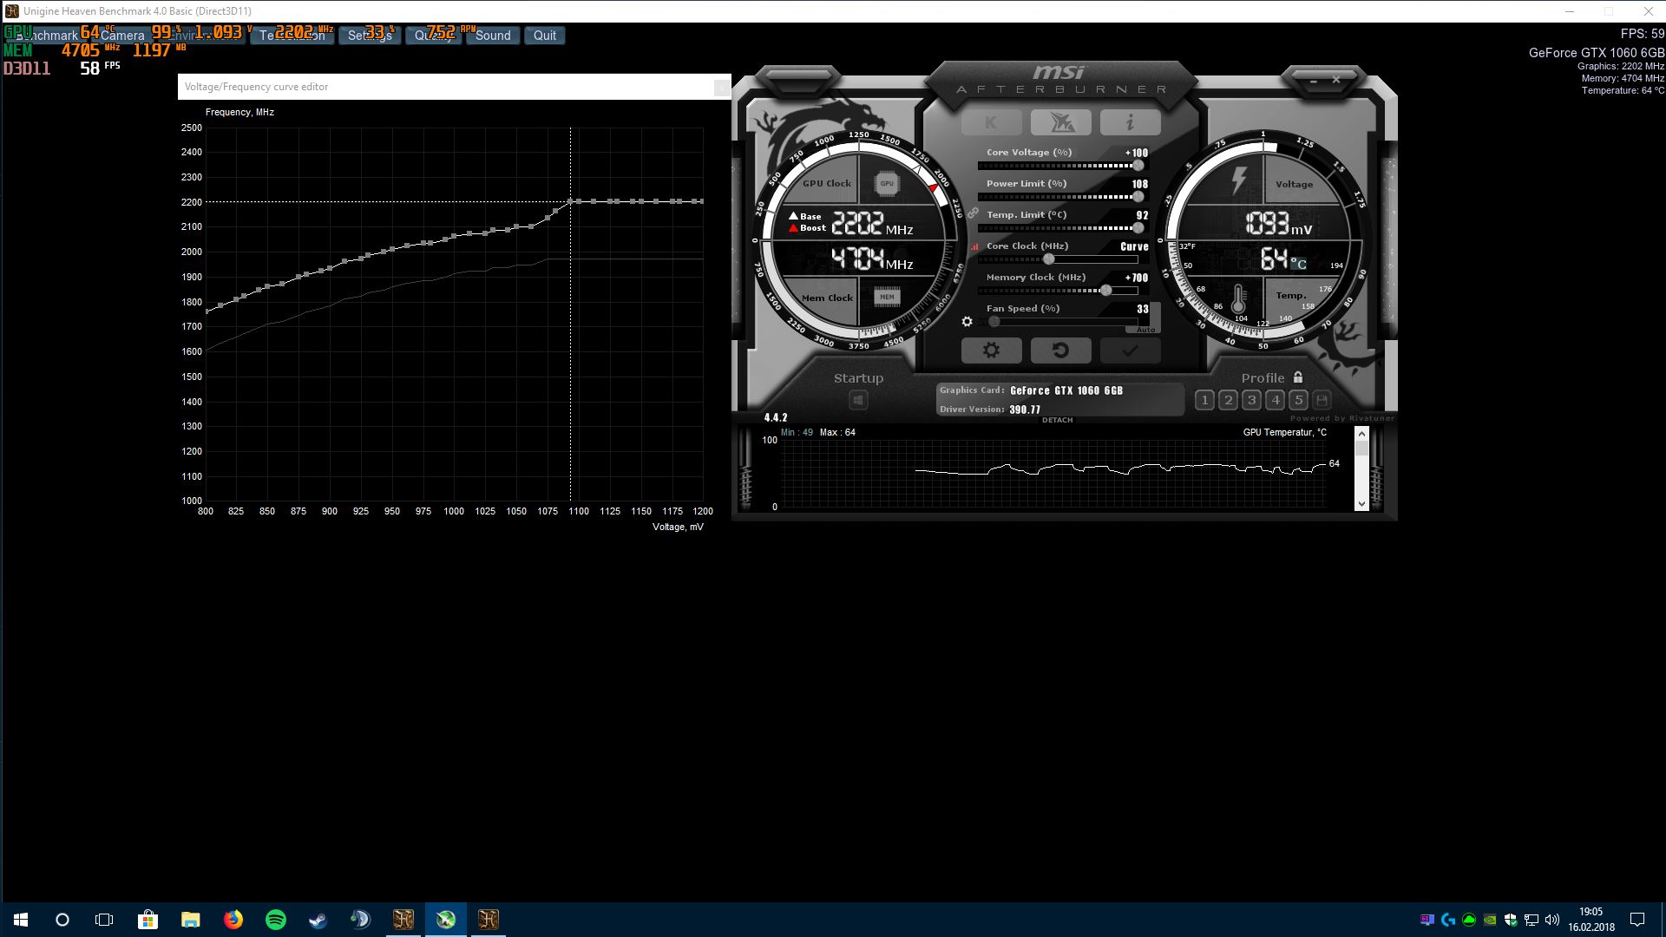Open Steam from the taskbar
Image resolution: width=1666 pixels, height=937 pixels.
coord(318,920)
